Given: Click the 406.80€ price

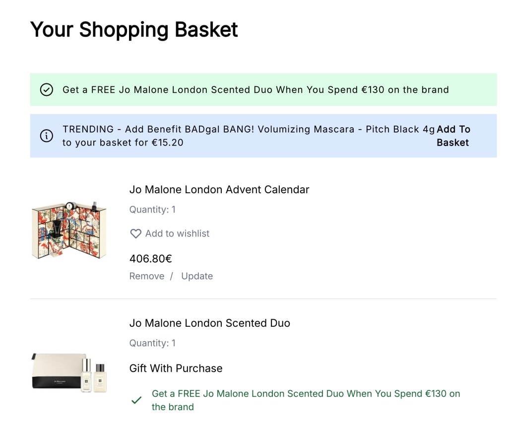Looking at the screenshot, I should (150, 259).
